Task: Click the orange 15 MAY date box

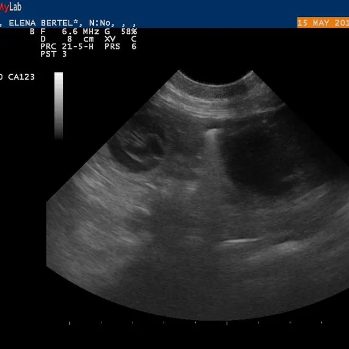Action: [323, 23]
